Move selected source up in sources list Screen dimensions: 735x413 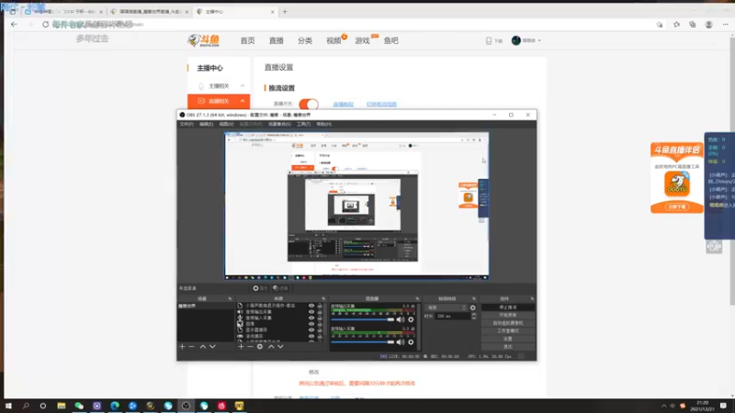pos(271,347)
